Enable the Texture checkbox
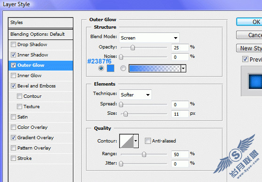 tap(19, 107)
